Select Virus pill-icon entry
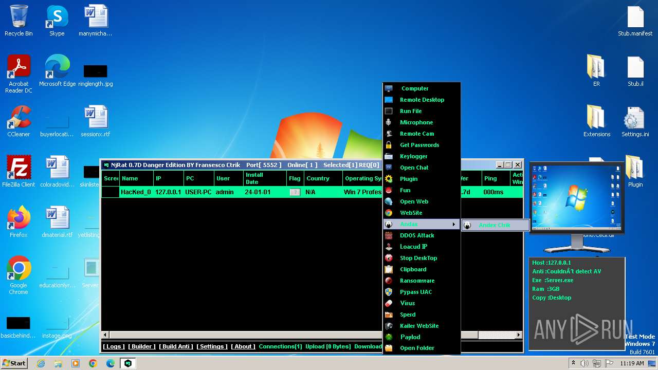The height and width of the screenshot is (370, 658). click(x=422, y=303)
